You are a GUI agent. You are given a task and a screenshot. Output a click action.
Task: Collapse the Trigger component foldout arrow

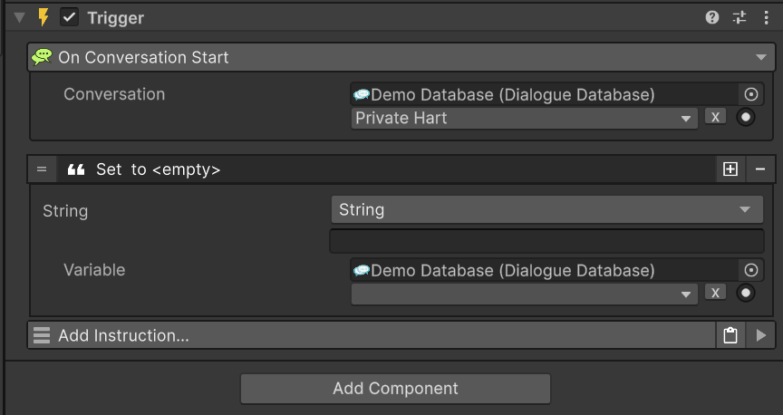[20, 17]
